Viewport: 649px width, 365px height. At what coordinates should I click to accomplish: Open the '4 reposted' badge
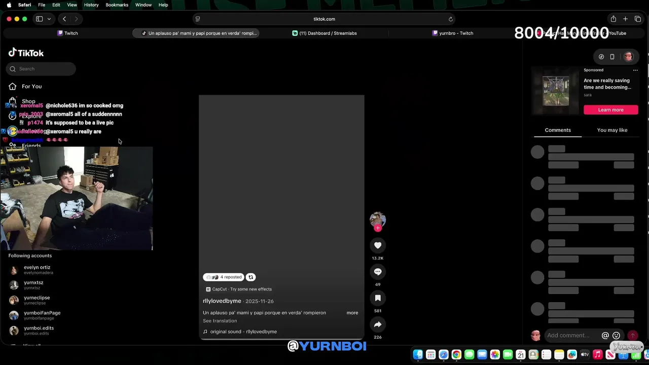[x=224, y=277]
